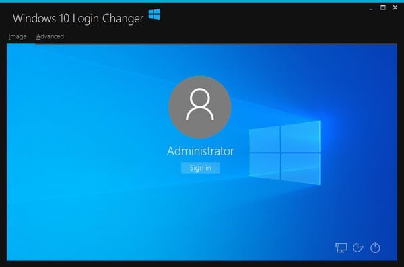Open the Image menu
404x267 pixels.
pos(18,36)
